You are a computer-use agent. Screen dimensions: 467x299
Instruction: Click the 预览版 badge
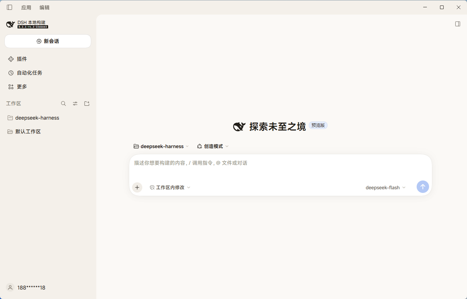pyautogui.click(x=318, y=125)
